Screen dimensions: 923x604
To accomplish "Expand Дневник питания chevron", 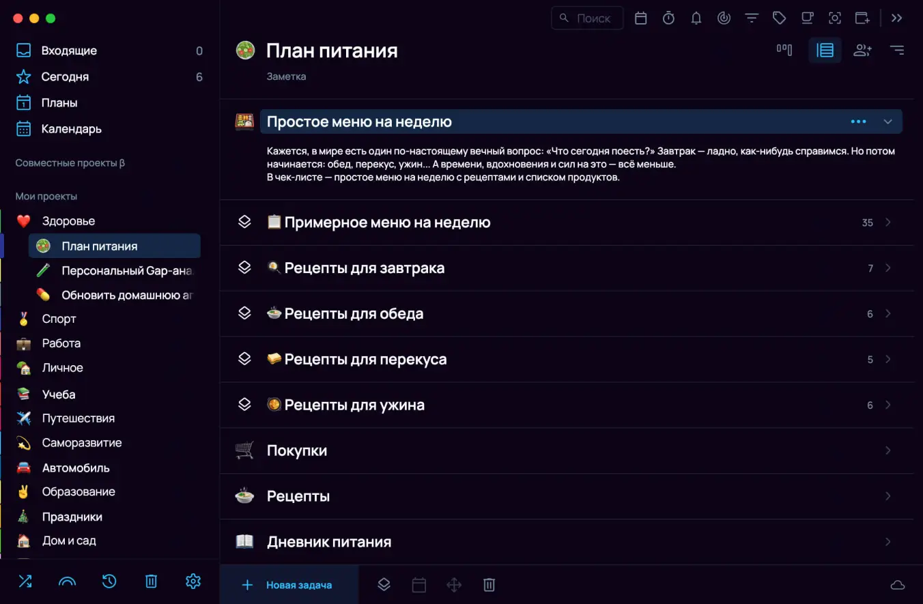I will [x=888, y=542].
